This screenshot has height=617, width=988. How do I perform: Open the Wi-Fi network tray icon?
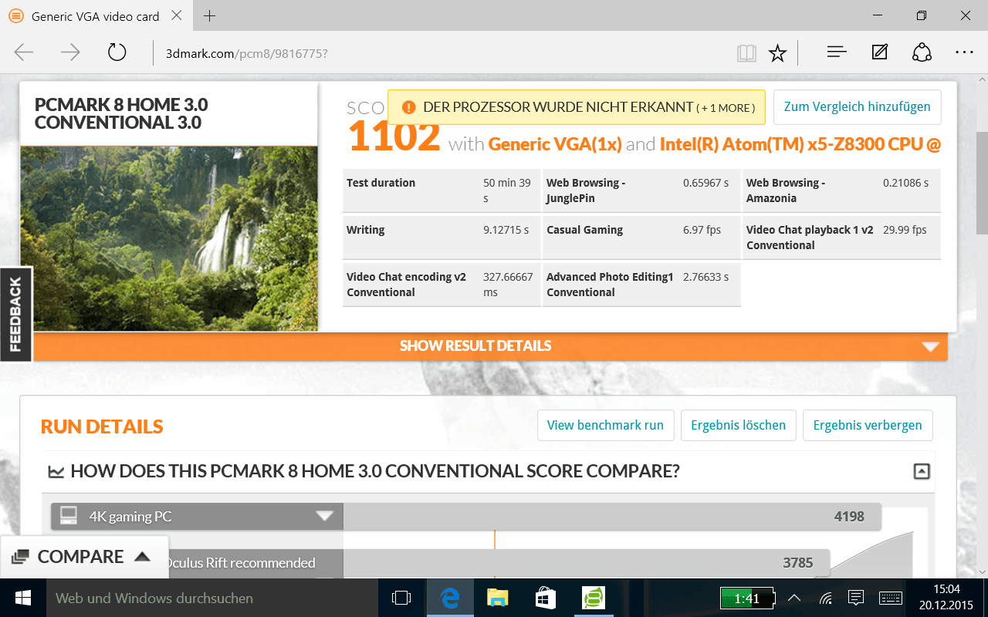825,598
